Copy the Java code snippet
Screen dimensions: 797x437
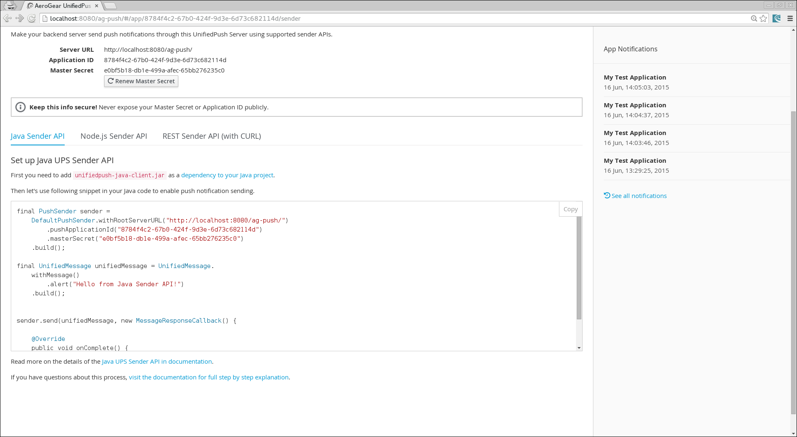click(x=570, y=209)
